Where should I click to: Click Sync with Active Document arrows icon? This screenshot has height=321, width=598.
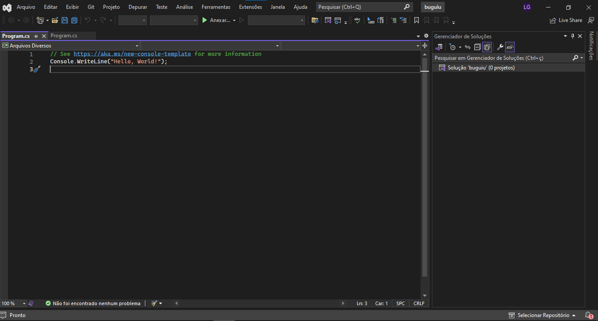[x=468, y=47]
